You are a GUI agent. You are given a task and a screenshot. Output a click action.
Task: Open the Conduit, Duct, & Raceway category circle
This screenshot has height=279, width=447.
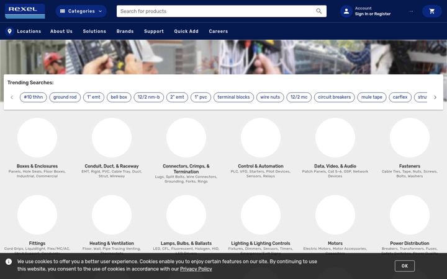tap(112, 138)
